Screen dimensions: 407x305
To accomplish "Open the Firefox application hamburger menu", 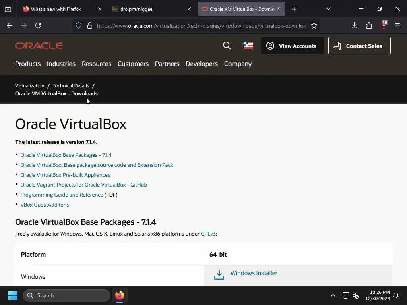I will [397, 25].
